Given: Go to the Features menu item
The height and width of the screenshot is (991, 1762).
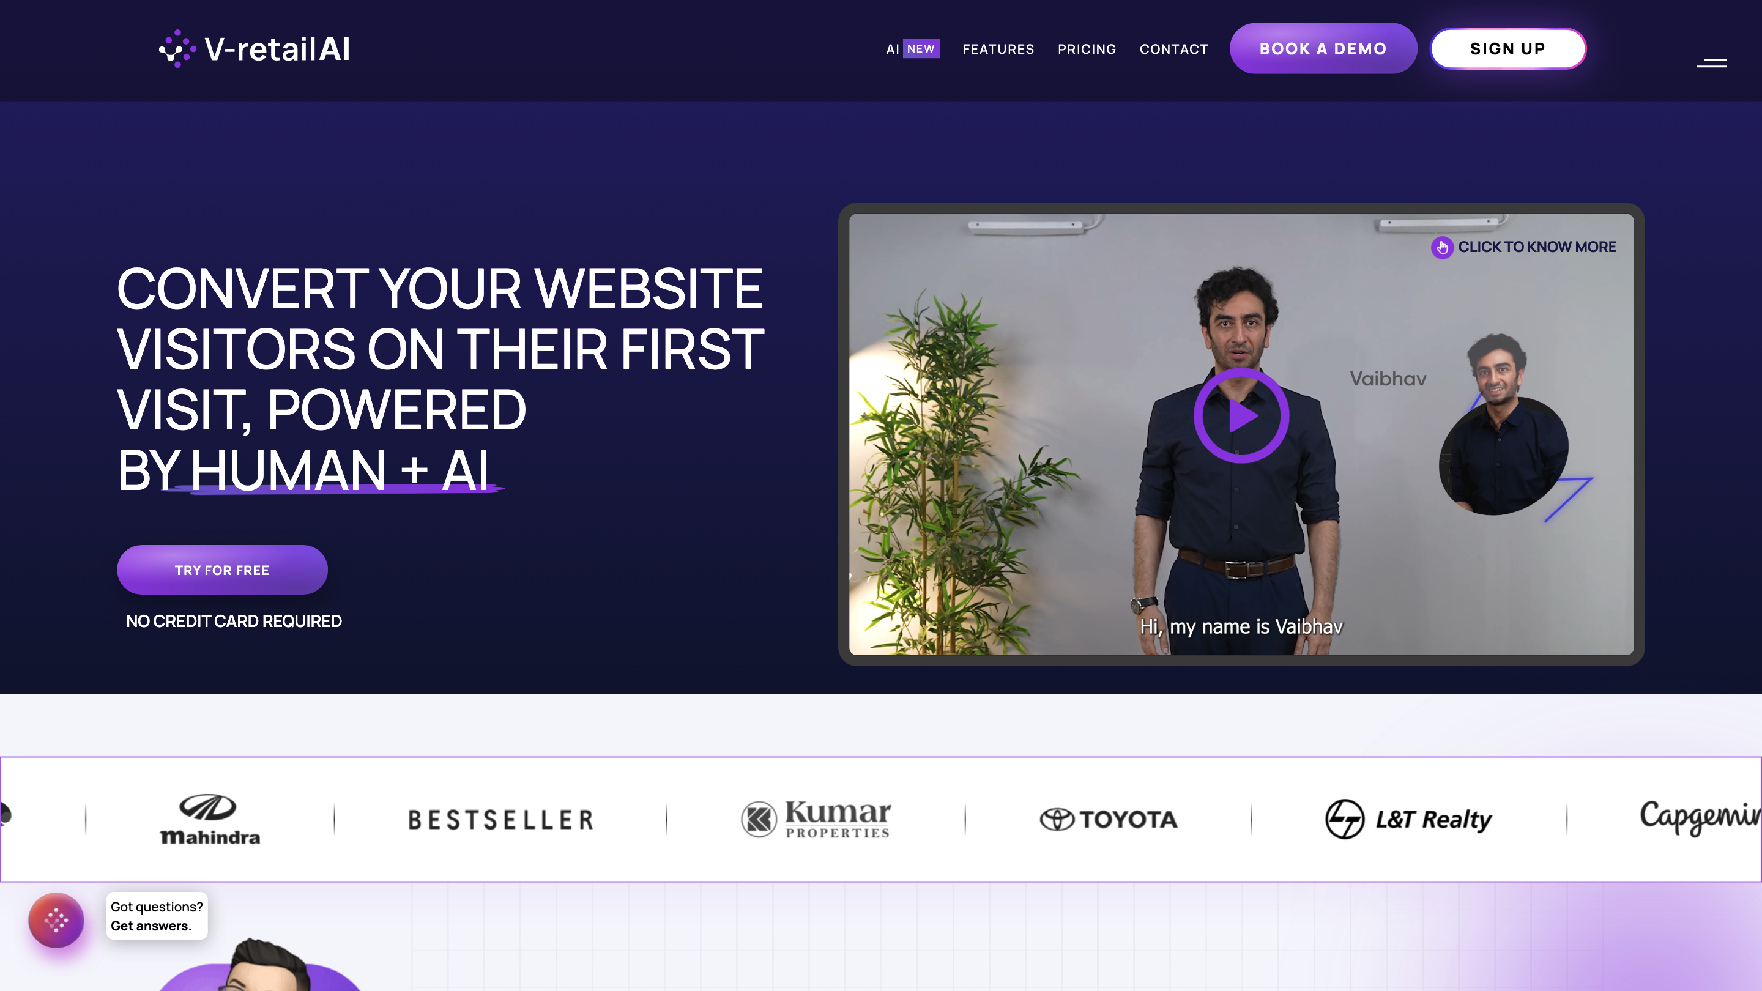Looking at the screenshot, I should [x=998, y=49].
